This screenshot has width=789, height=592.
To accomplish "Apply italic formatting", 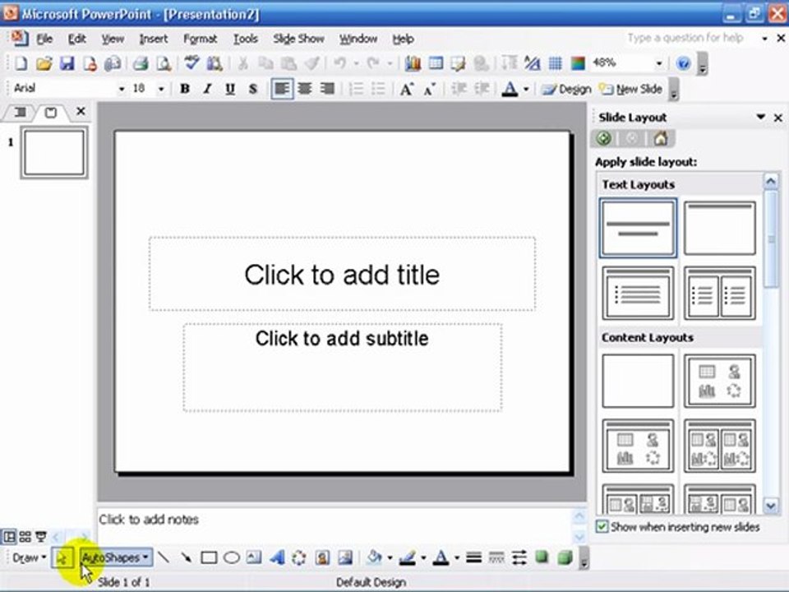I will [207, 89].
